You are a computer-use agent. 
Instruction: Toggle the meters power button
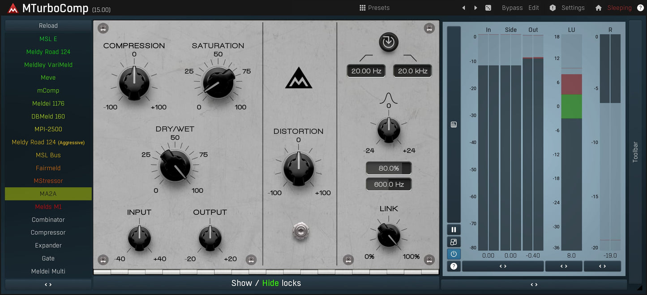[x=454, y=254]
